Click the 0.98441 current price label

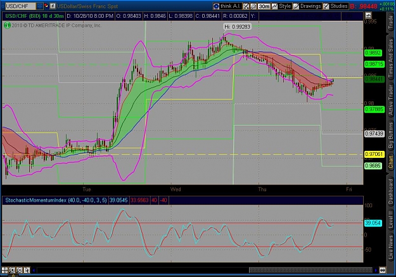click(374, 79)
